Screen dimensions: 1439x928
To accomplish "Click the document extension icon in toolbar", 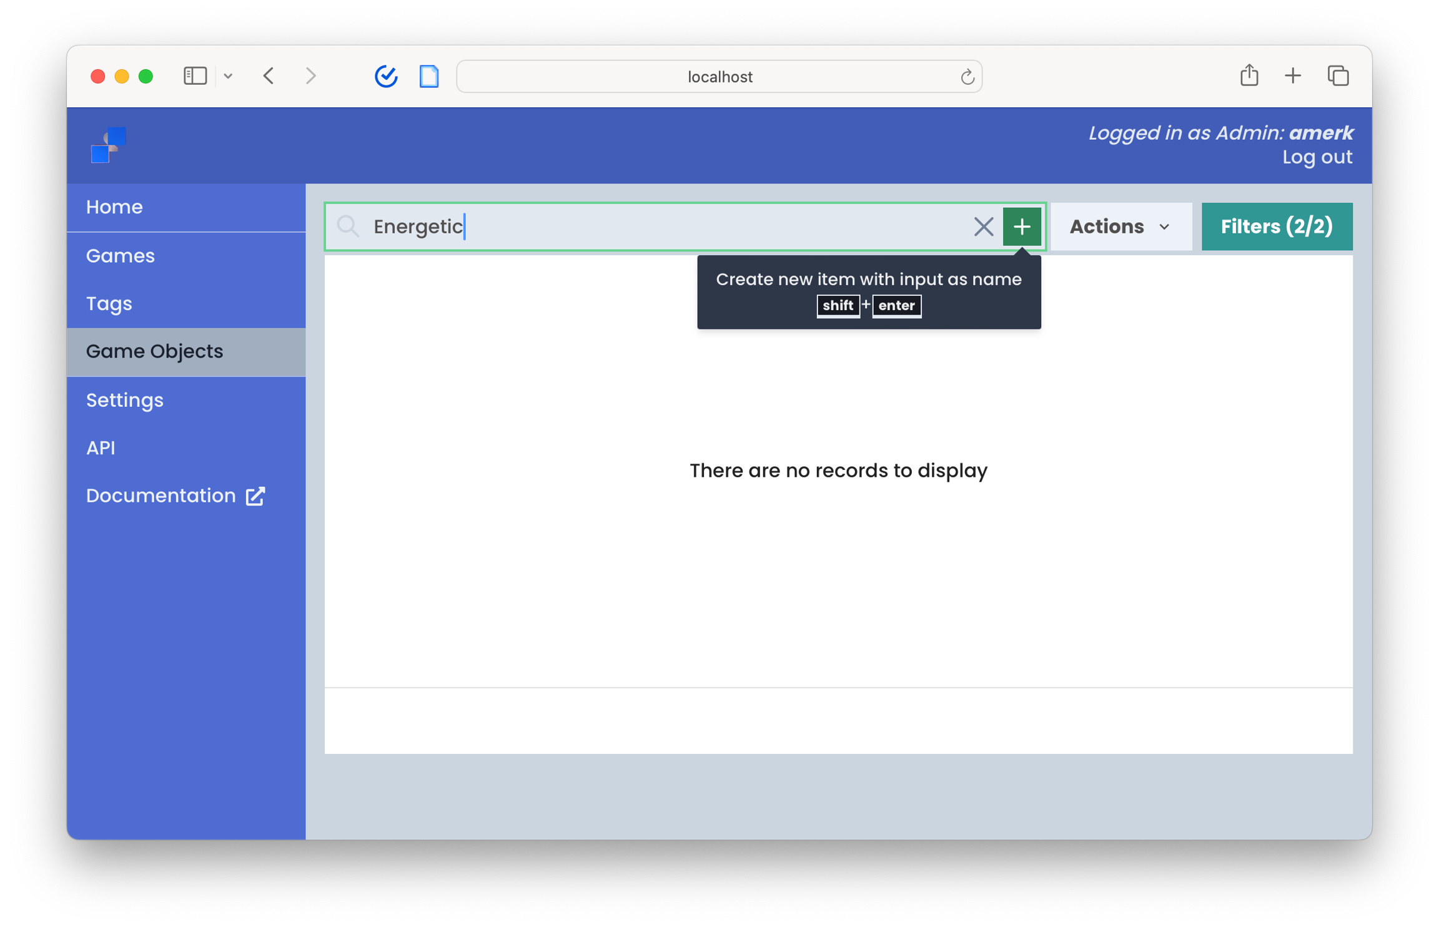I will point(429,76).
